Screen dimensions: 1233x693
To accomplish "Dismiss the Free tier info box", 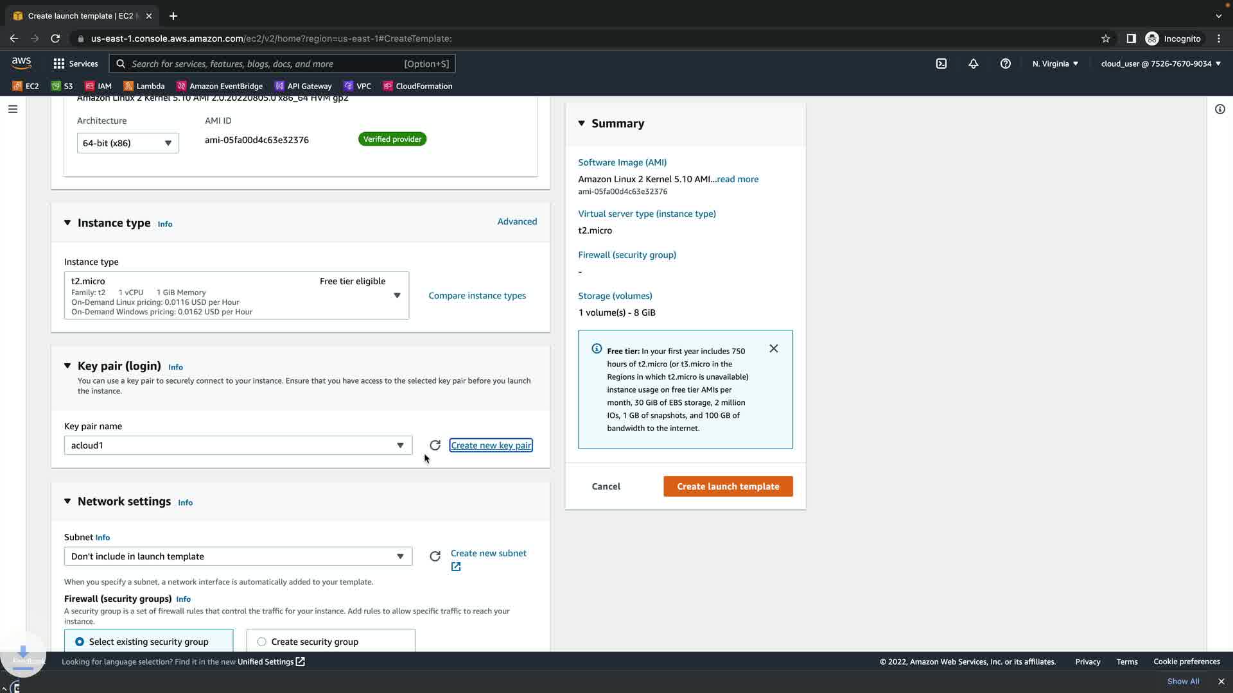I will pos(774,348).
